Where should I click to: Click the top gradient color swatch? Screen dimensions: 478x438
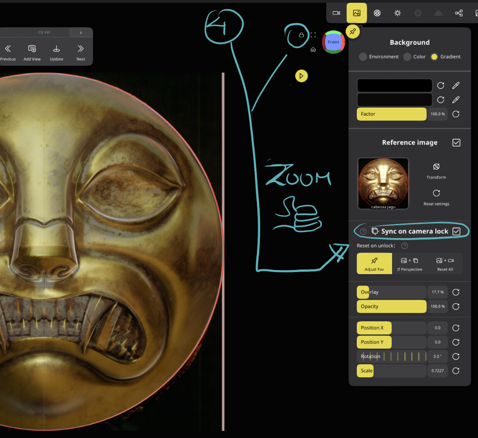[395, 85]
